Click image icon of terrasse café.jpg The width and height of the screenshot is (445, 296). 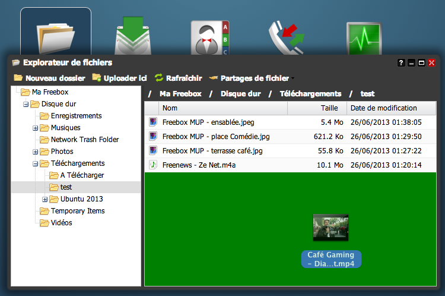coord(153,150)
